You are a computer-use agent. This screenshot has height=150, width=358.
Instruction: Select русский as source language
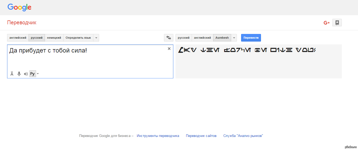pos(37,38)
